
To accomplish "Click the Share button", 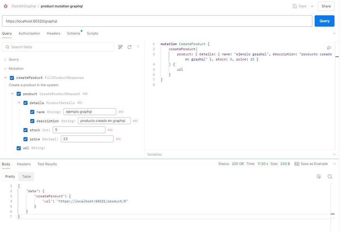I will tap(326, 6).
